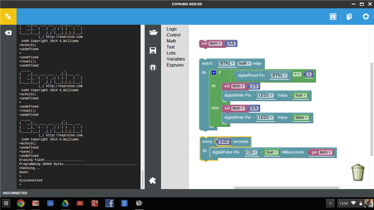
Task: Edit the 0.5 value in the else branch
Action: coord(254,108)
